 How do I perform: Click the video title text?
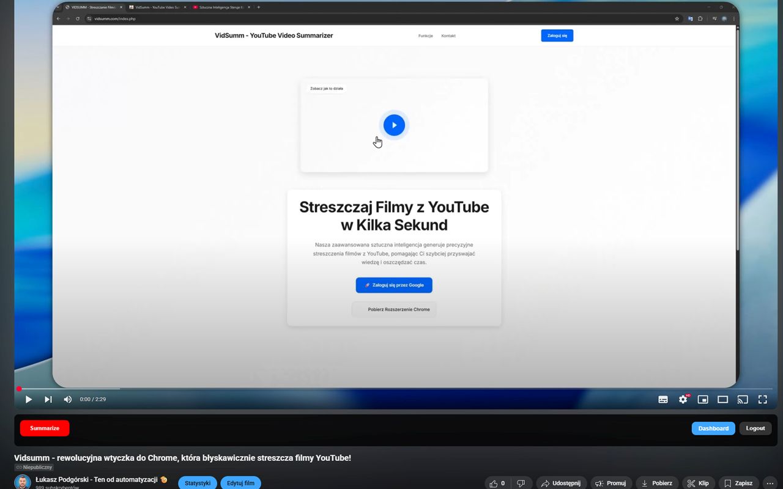click(182, 458)
